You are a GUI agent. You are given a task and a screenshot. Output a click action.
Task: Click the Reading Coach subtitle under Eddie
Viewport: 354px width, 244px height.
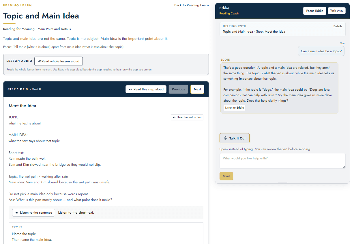tap(229, 14)
